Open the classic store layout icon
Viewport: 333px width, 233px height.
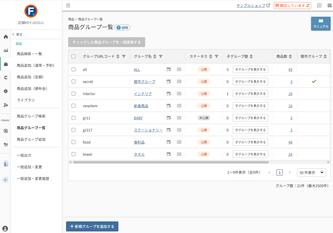point(6,145)
